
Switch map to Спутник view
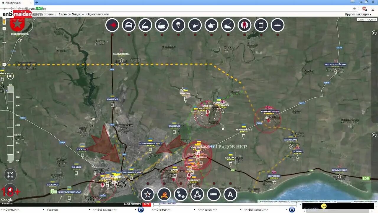(372, 20)
